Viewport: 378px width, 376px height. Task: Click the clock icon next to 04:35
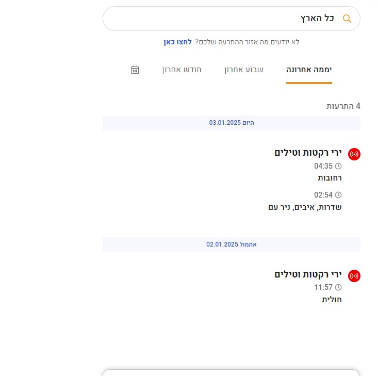coord(338,166)
